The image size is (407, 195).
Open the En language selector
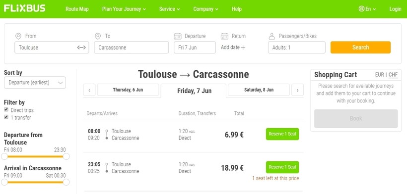click(x=367, y=9)
